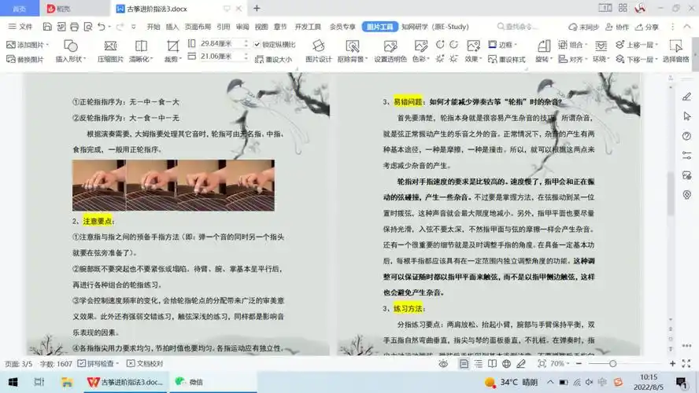Click 上移一层 bring forward button
Image resolution: width=699 pixels, height=393 pixels.
tap(636, 45)
